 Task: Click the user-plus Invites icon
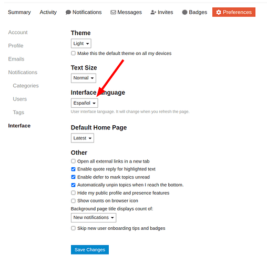coord(153,12)
